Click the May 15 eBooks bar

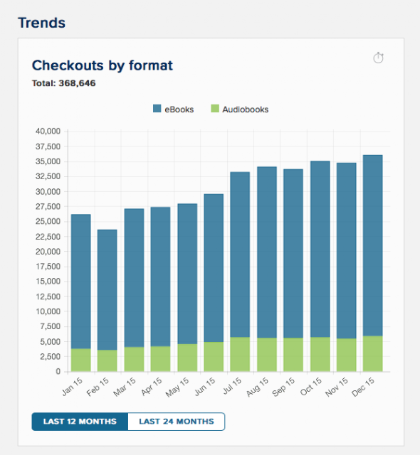[187, 274]
